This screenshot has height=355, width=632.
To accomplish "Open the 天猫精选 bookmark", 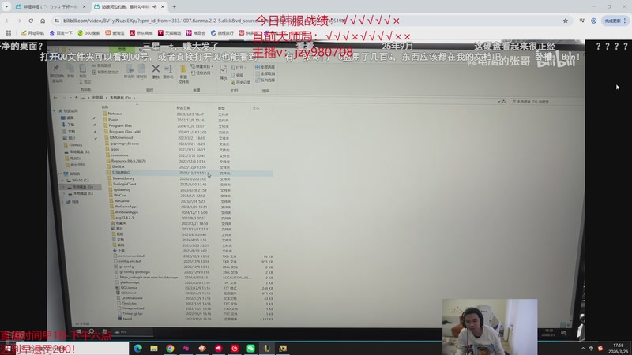I will tap(169, 33).
